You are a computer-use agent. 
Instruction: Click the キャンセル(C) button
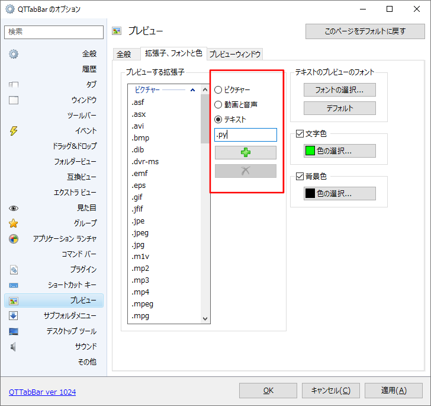pyautogui.click(x=331, y=391)
